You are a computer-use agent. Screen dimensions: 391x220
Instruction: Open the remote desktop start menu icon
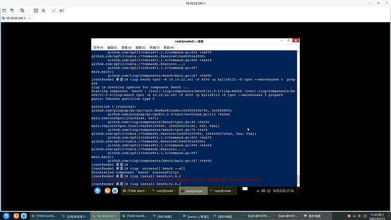[97, 191]
